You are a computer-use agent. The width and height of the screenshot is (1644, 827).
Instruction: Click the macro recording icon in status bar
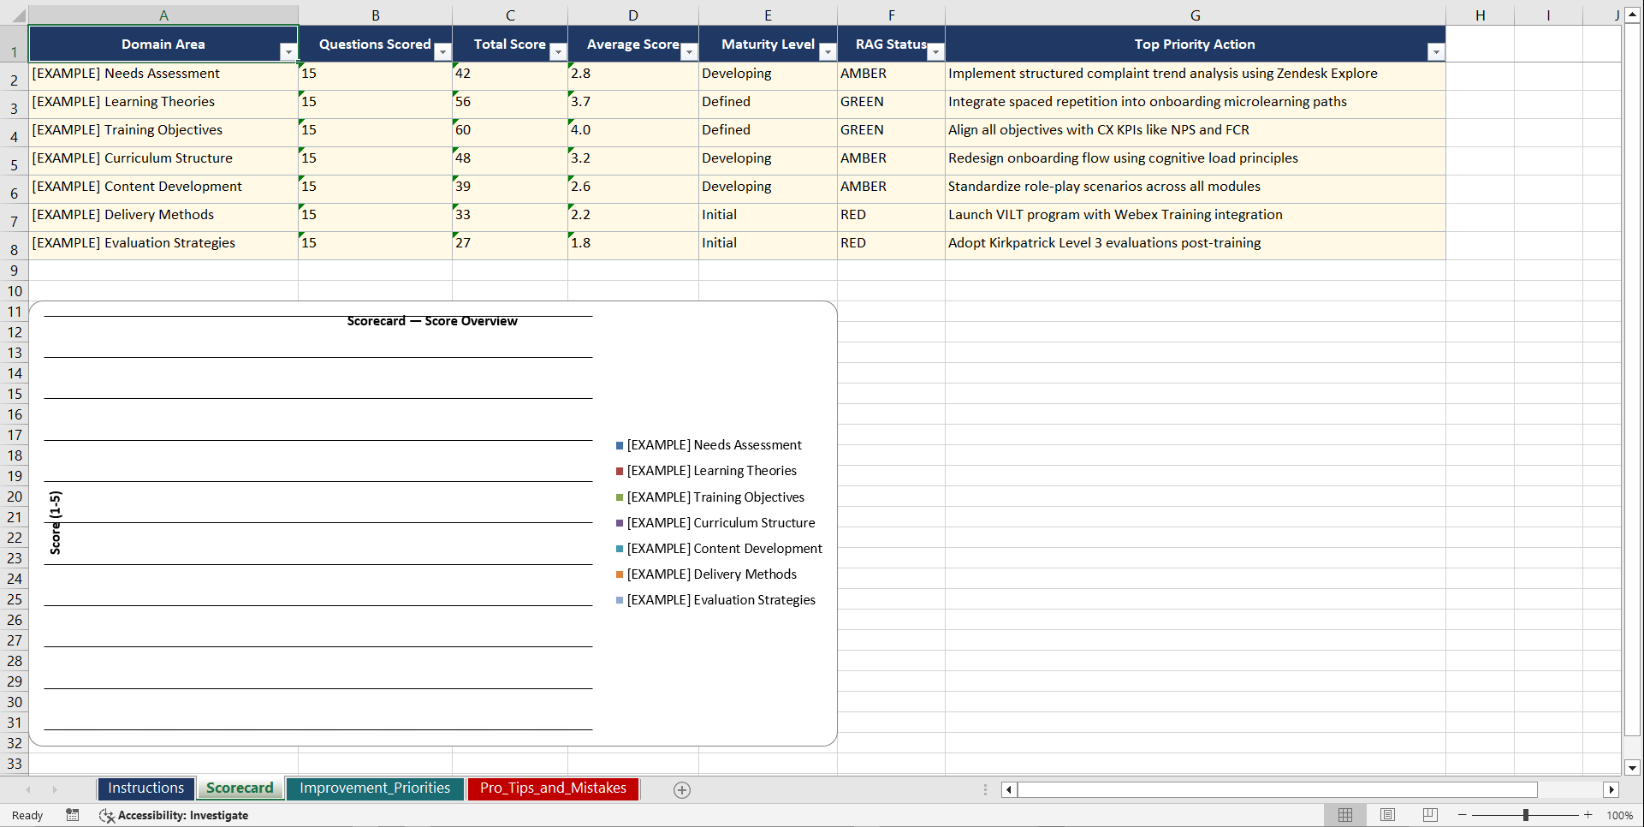[73, 815]
